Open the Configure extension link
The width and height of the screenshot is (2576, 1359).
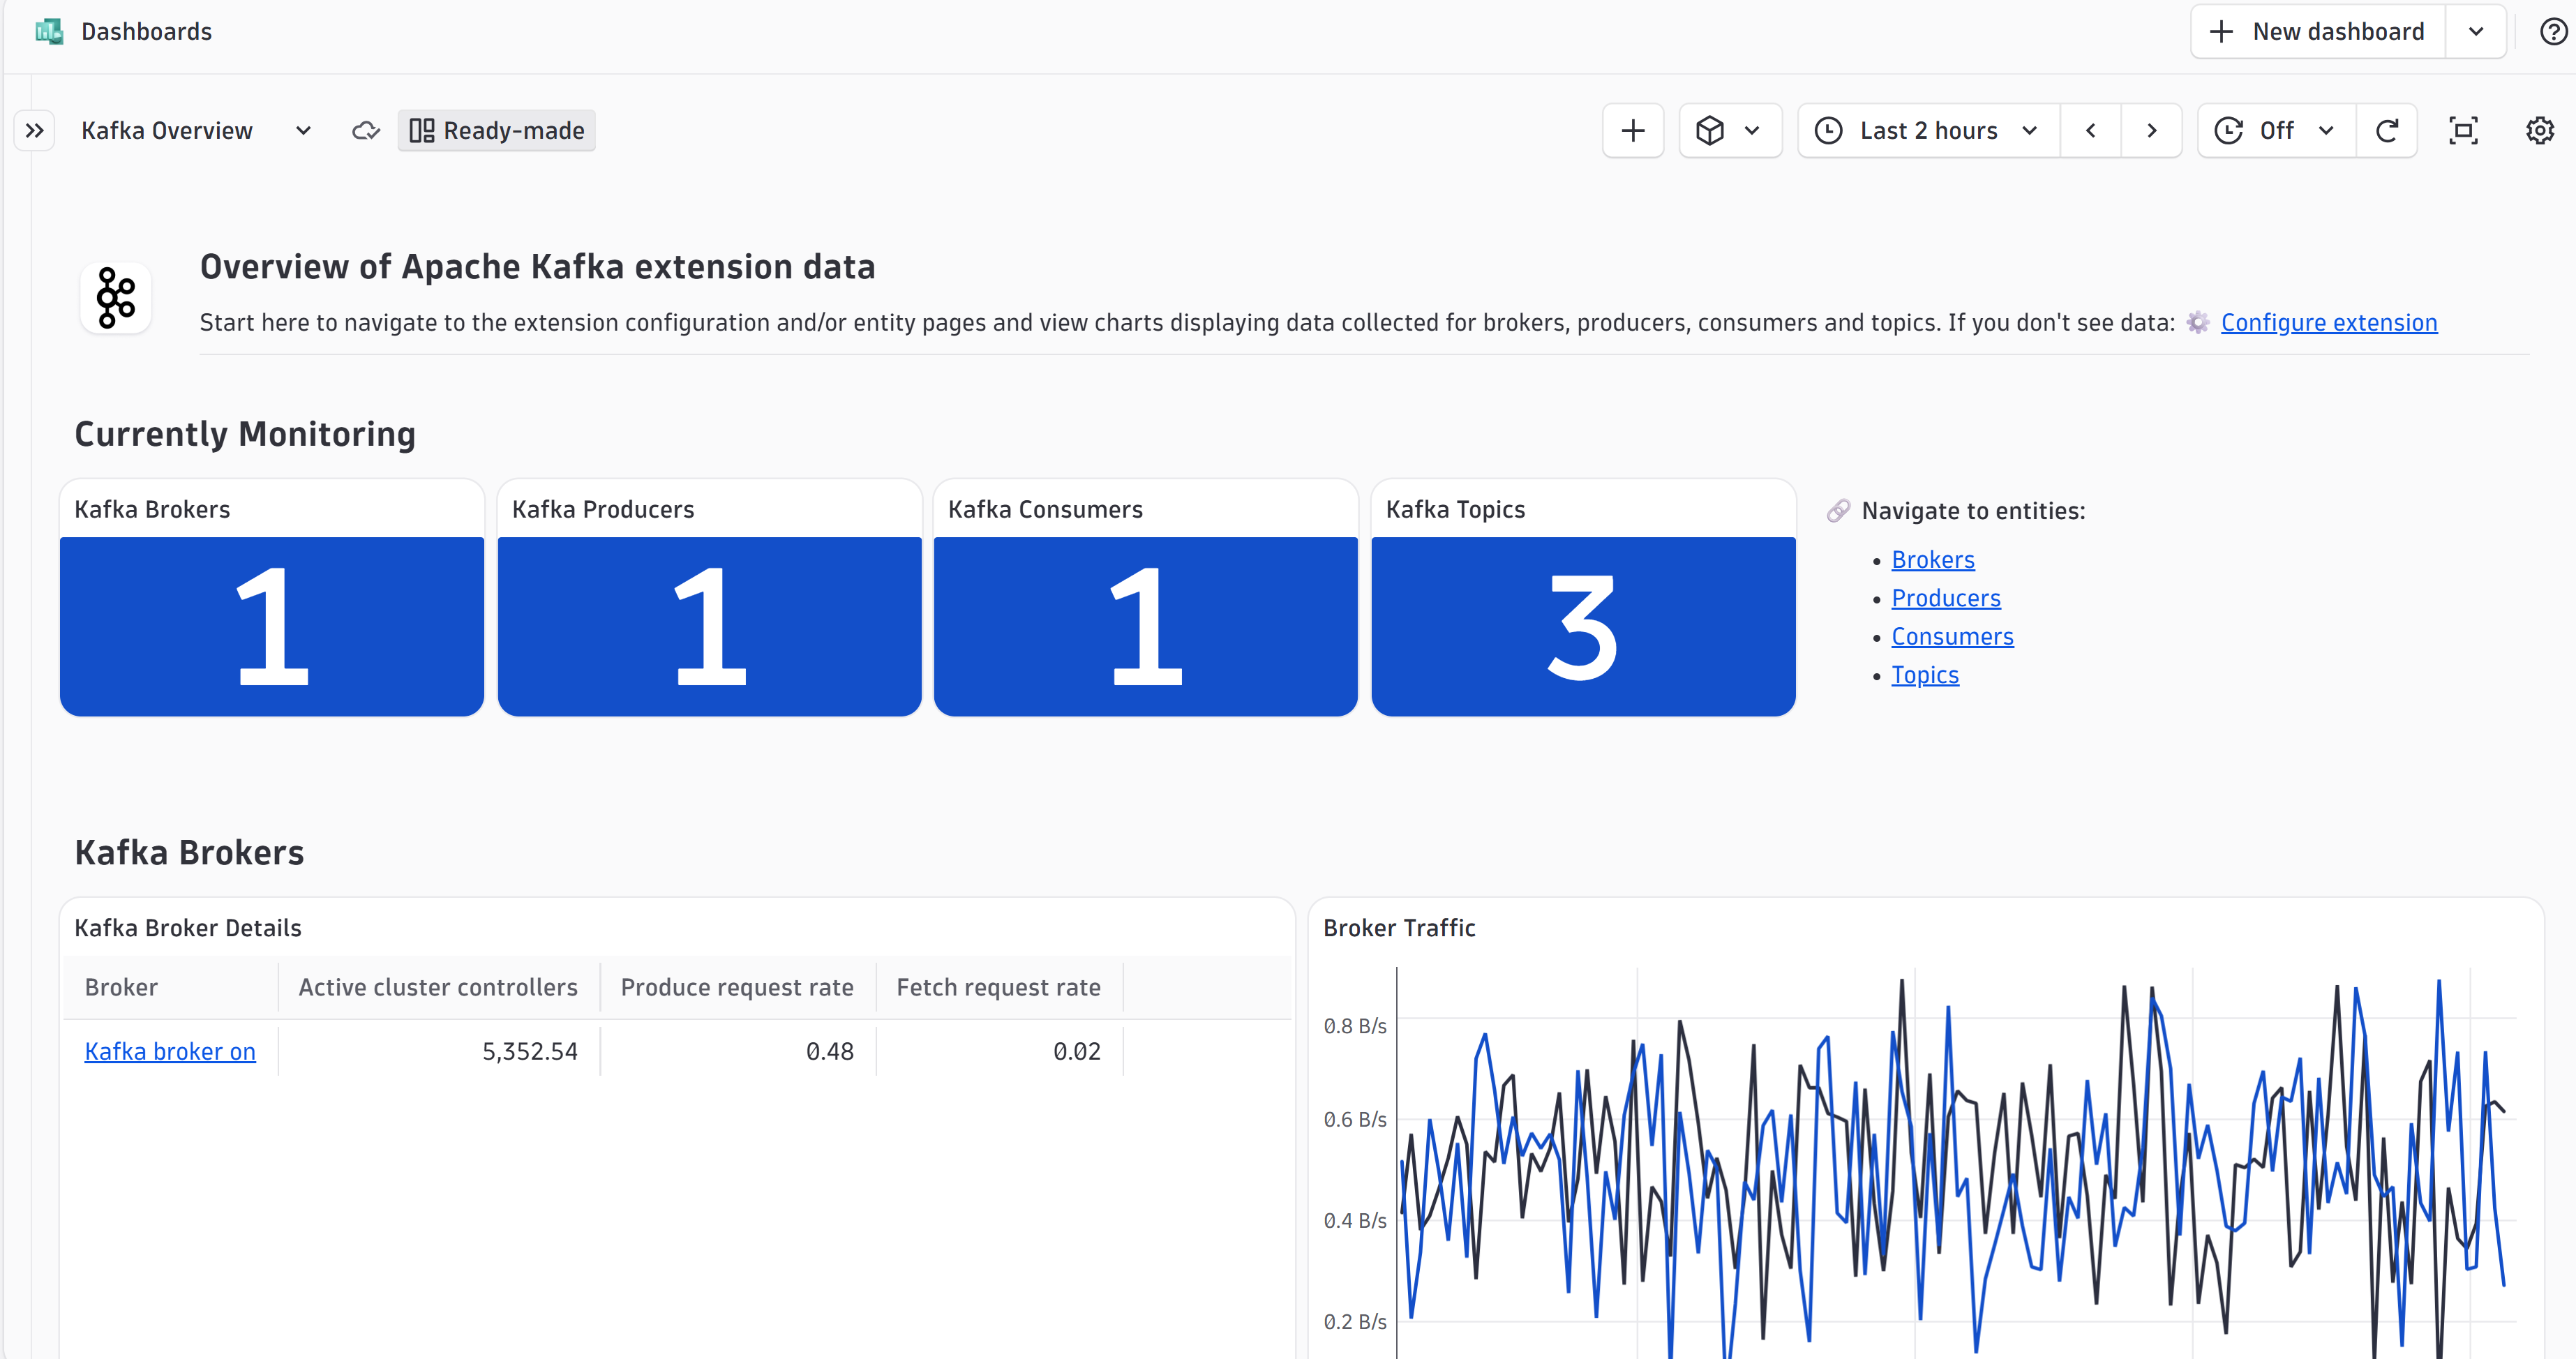pos(2329,323)
